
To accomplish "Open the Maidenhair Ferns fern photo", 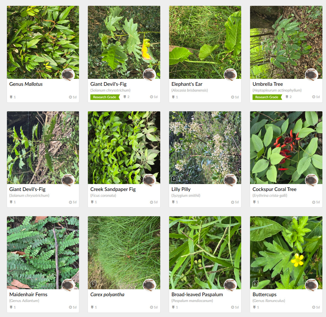I will 43,253.
